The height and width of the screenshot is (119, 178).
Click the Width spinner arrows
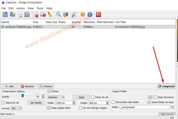click(74, 103)
